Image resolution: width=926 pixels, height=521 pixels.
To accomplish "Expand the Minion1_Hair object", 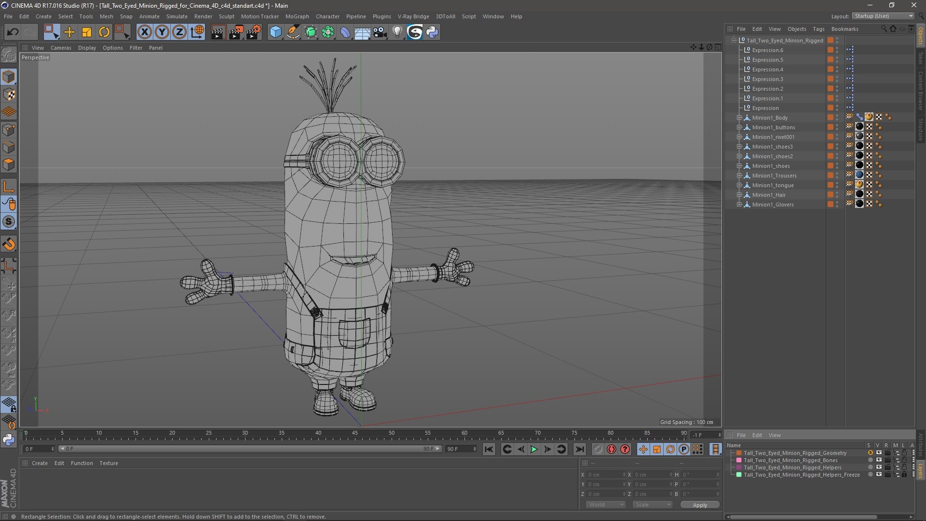I will tap(739, 195).
